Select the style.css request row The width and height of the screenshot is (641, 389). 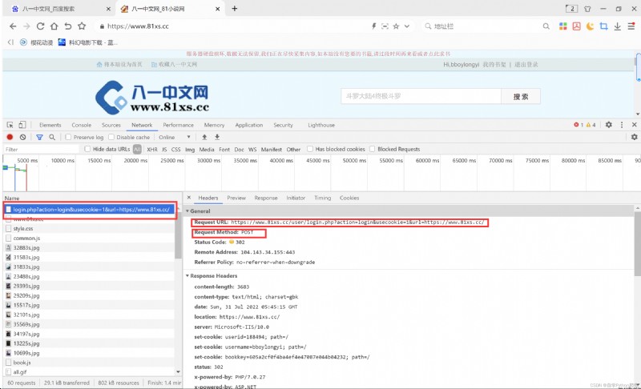(x=90, y=229)
